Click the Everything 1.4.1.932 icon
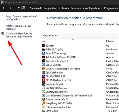119x112 pixels. click(43, 103)
